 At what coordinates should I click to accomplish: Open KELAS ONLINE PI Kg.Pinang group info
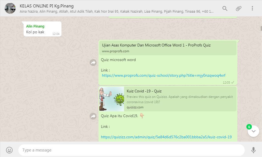[x=47, y=6]
